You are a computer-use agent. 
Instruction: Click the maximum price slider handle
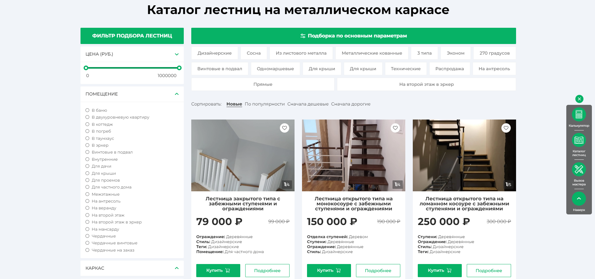click(x=179, y=68)
